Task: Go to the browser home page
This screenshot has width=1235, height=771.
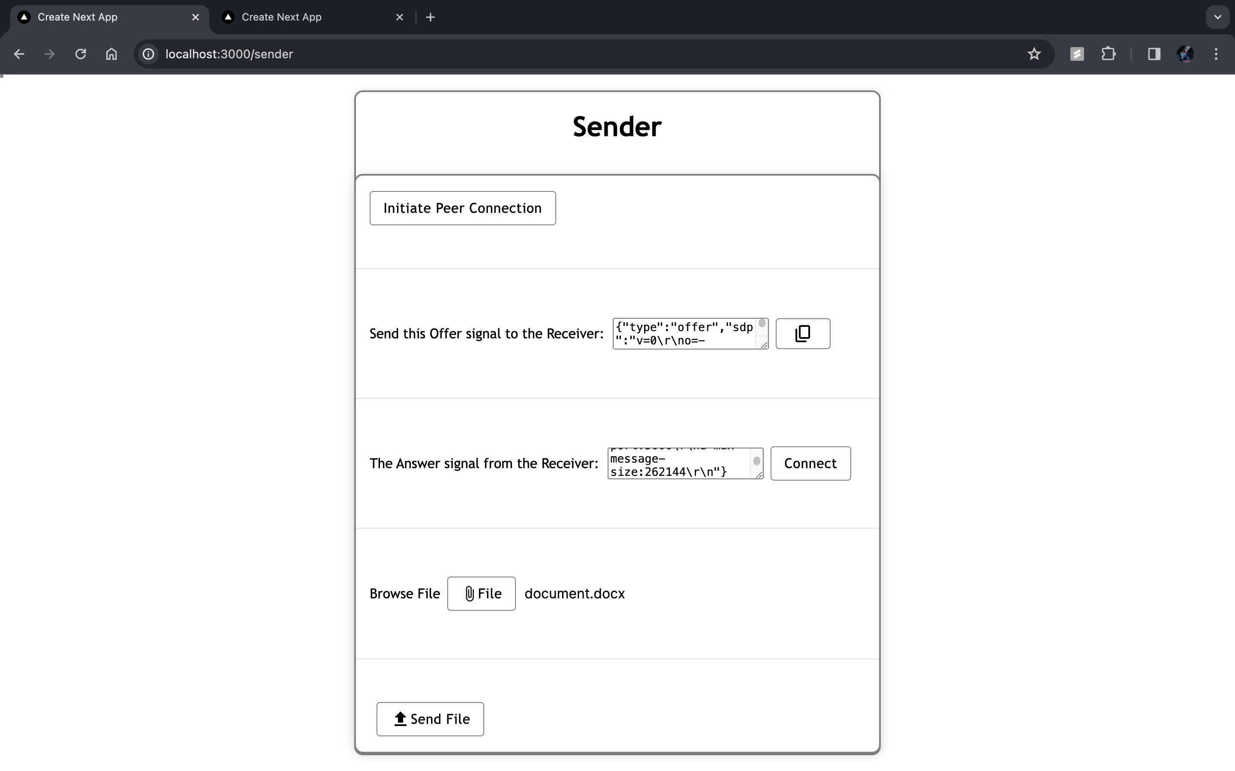Action: [x=111, y=54]
